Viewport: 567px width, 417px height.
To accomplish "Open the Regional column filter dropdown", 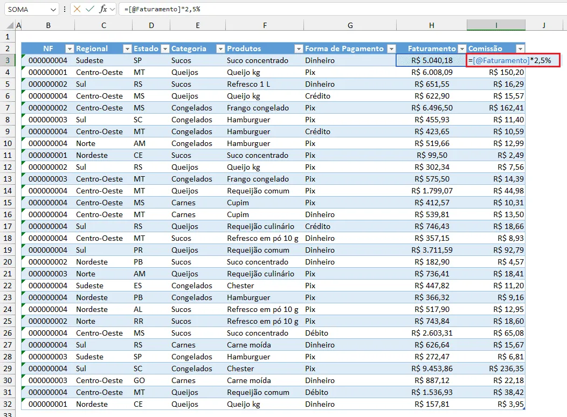I will pyautogui.click(x=127, y=49).
